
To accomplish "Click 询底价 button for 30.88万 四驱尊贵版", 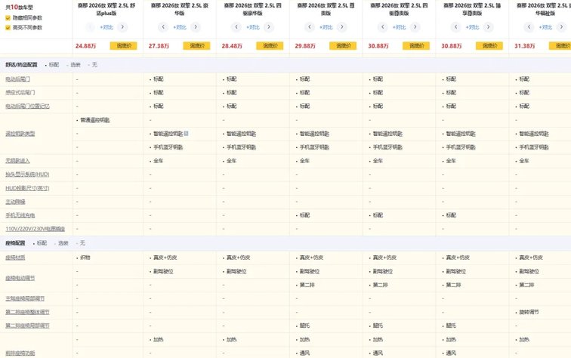I will pyautogui.click(x=416, y=46).
